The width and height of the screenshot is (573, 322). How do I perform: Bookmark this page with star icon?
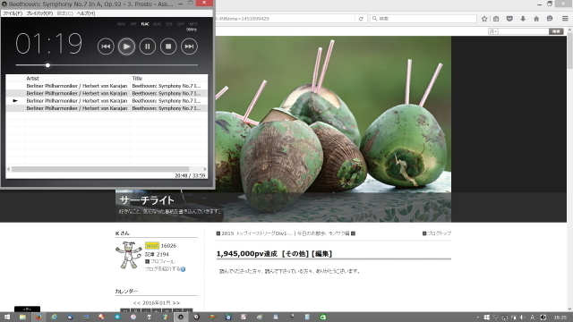tap(484, 19)
